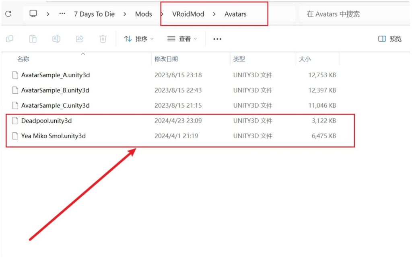Select the Yea Miko Smol.unity3d file
412x259 pixels.
53,136
